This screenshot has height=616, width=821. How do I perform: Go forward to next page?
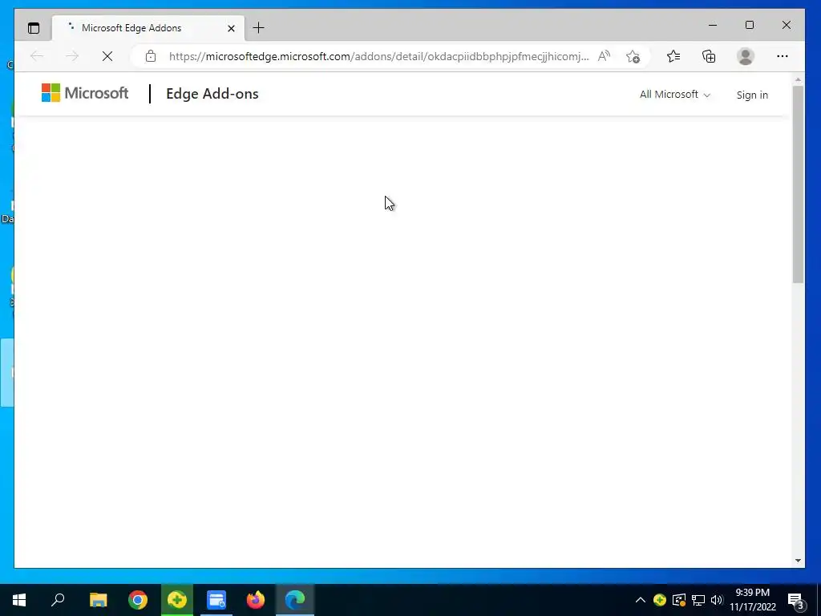(x=72, y=56)
